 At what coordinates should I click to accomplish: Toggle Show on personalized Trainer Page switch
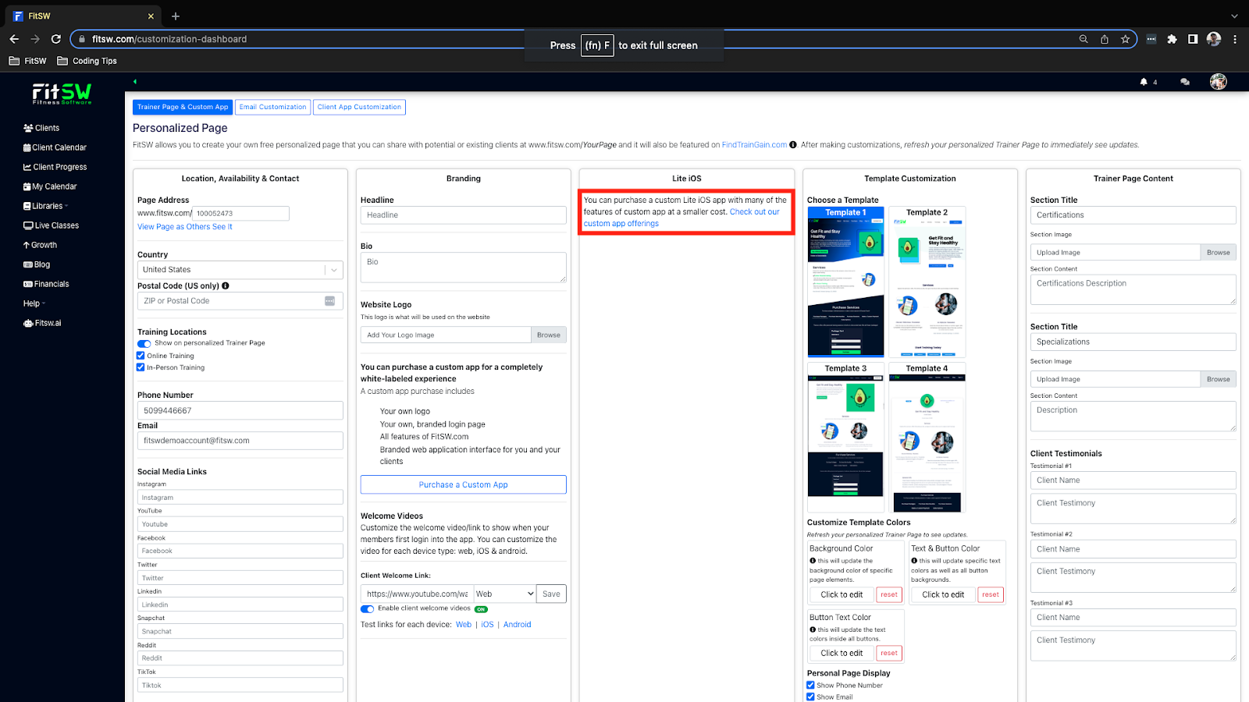(144, 343)
